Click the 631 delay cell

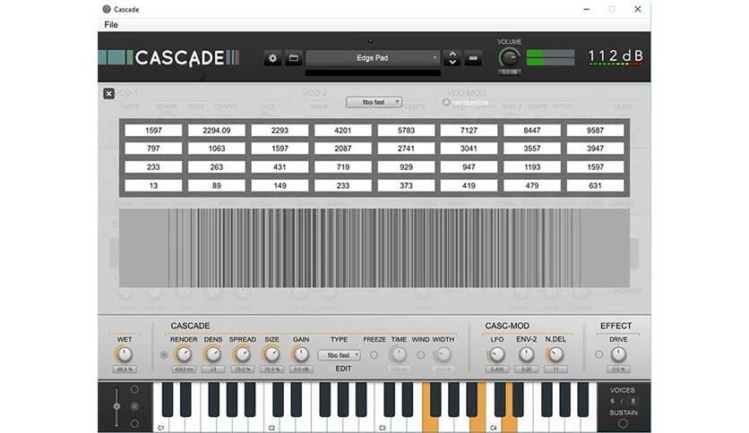pyautogui.click(x=595, y=185)
